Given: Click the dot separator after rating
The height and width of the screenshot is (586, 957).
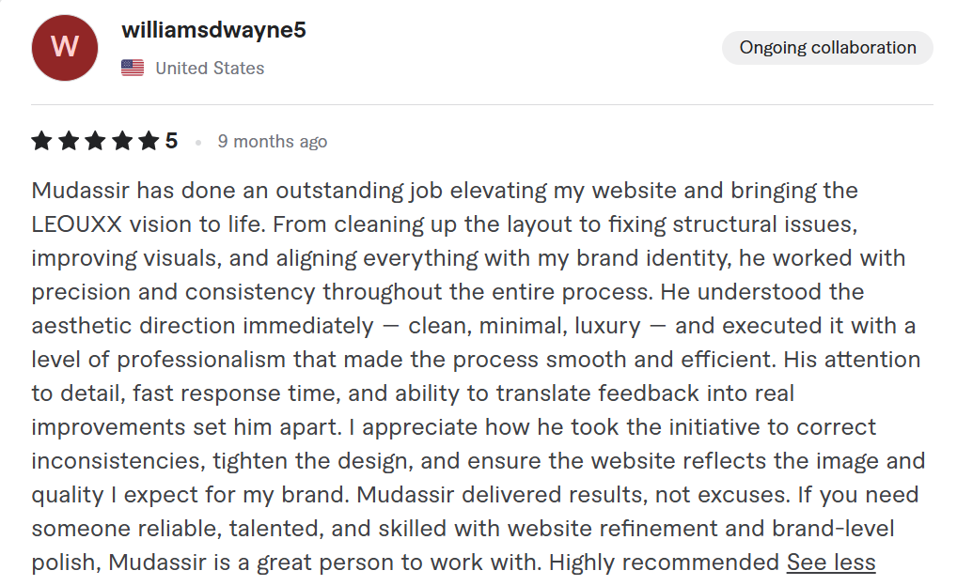Looking at the screenshot, I should point(198,143).
